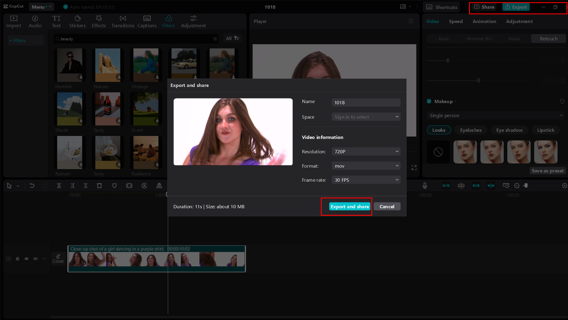Click the Save as preset button
This screenshot has height=320, width=568.
point(547,170)
